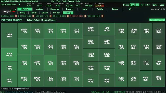Select the GENH +9.6% tile

24,47
